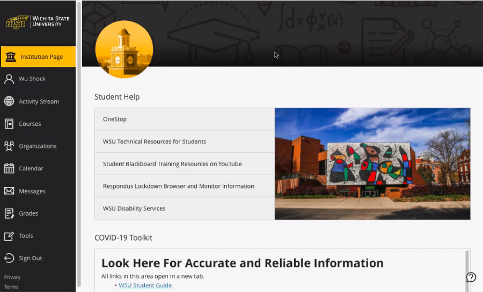Open the Institution Page menu item
The height and width of the screenshot is (292, 483).
pos(38,57)
